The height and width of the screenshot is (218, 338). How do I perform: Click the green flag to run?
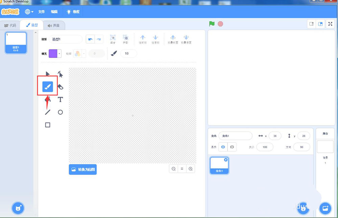coord(212,24)
